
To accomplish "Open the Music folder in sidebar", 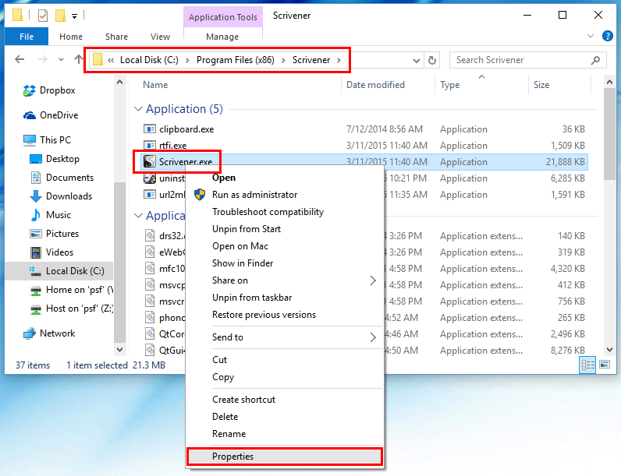I will pos(51,215).
